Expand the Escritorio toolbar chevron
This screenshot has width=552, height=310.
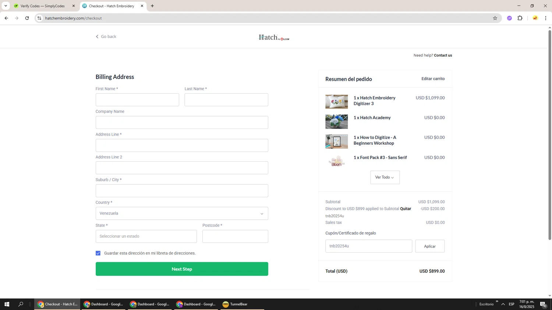497,302
